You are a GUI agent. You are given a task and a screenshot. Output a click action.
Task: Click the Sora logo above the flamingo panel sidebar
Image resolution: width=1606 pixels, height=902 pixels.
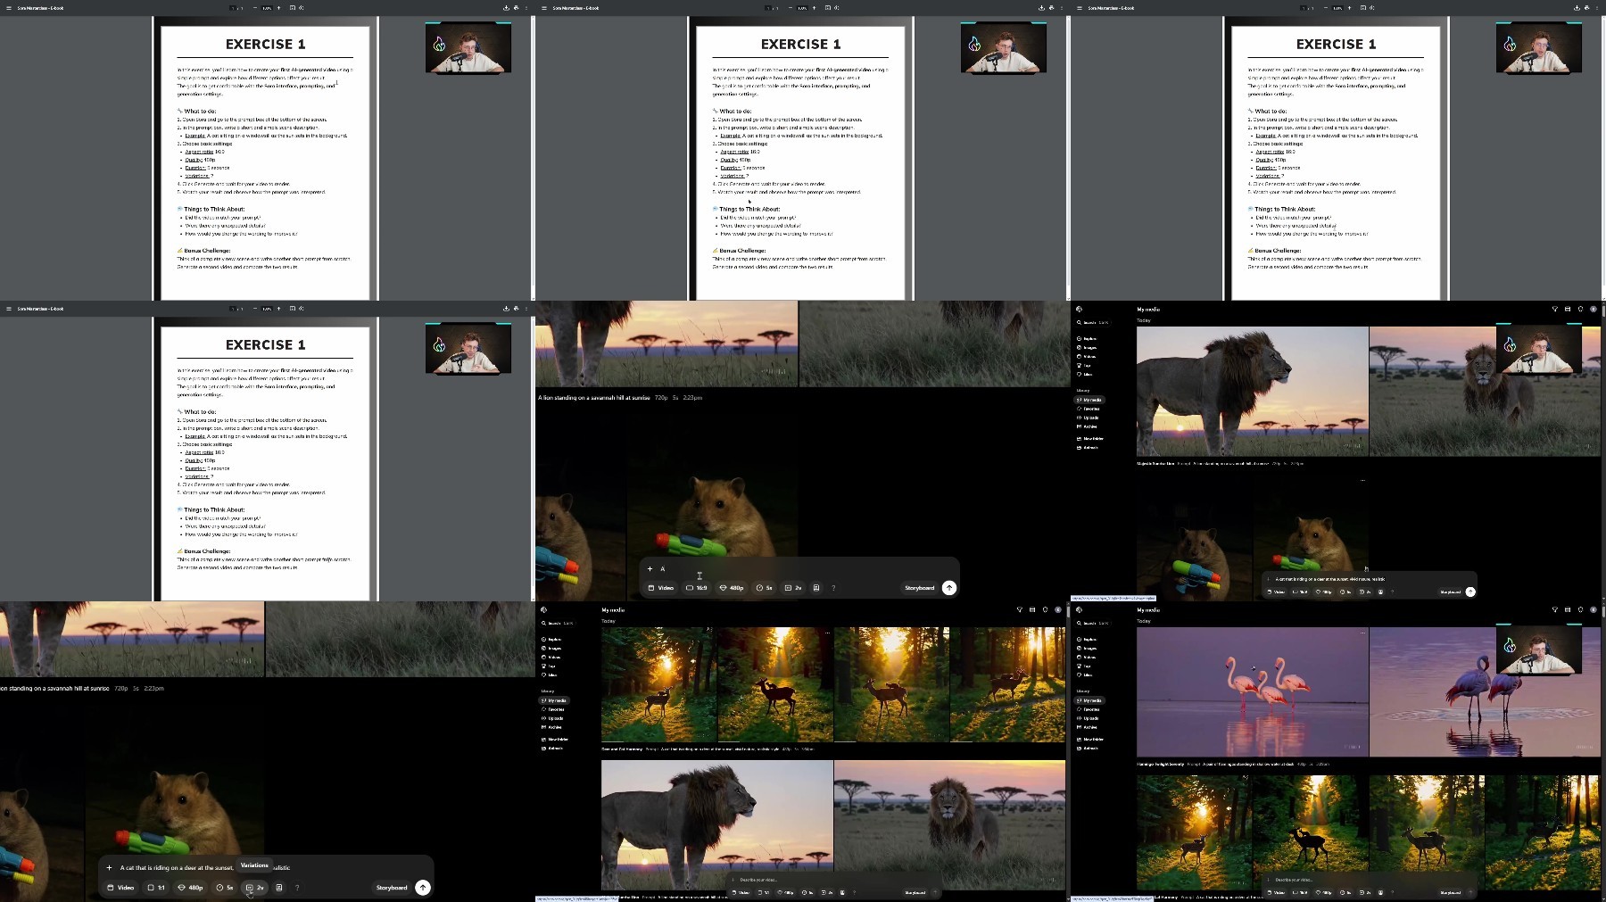1080,610
